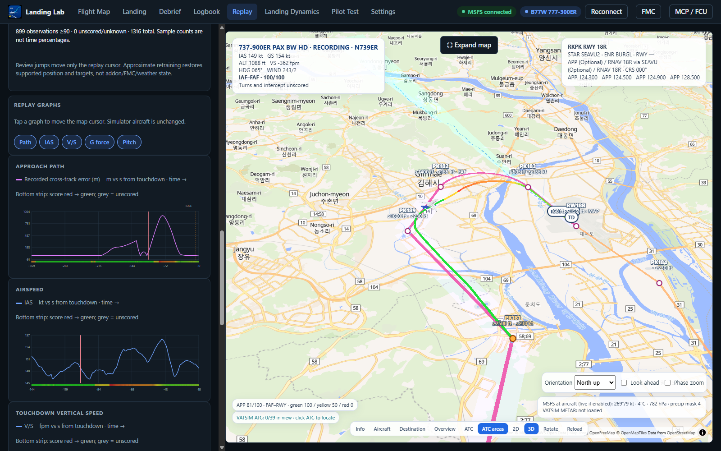Click the orange PK181 replay cursor marker
721x451 pixels.
512,338
